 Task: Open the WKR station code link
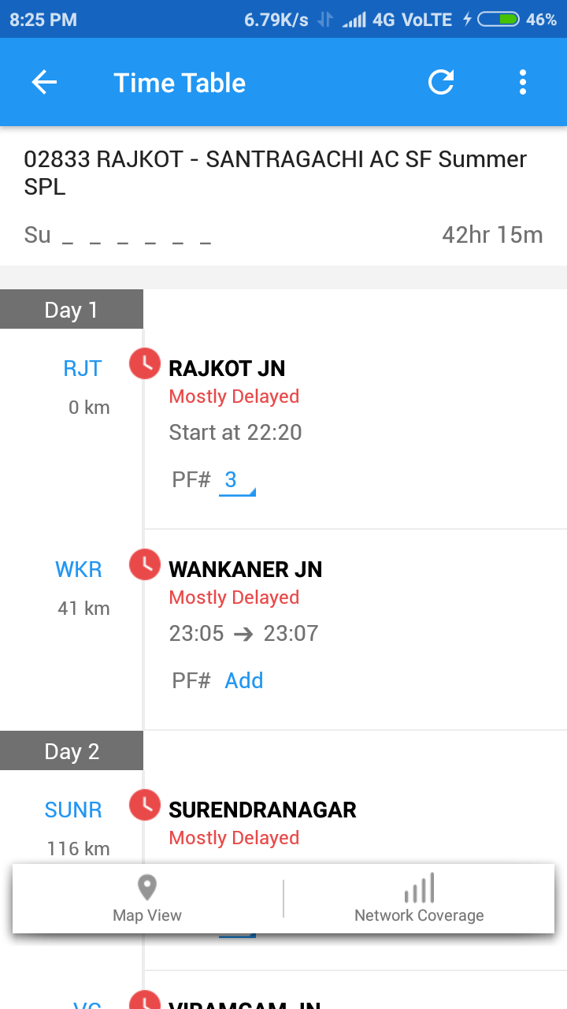pos(79,569)
